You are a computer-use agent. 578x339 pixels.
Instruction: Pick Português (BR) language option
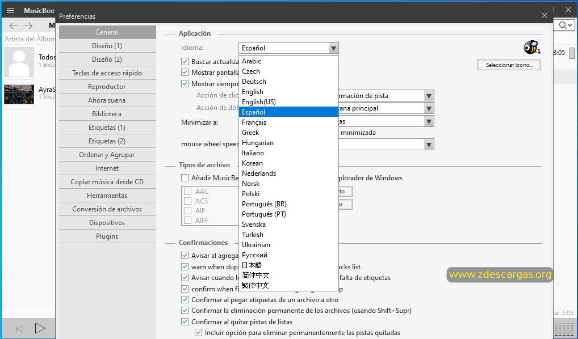tap(288, 204)
